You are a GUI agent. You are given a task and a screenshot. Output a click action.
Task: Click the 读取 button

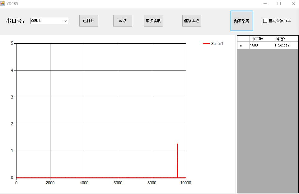[x=123, y=21]
